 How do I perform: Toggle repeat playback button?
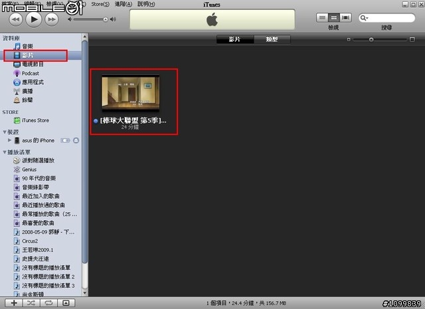coord(48,303)
